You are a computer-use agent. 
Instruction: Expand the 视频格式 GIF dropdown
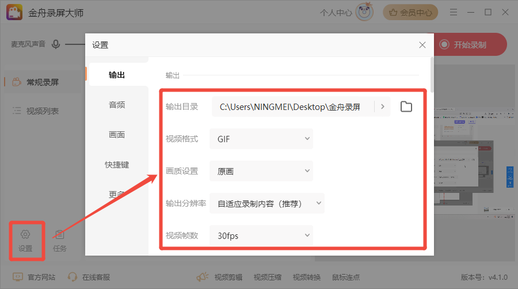coord(261,139)
